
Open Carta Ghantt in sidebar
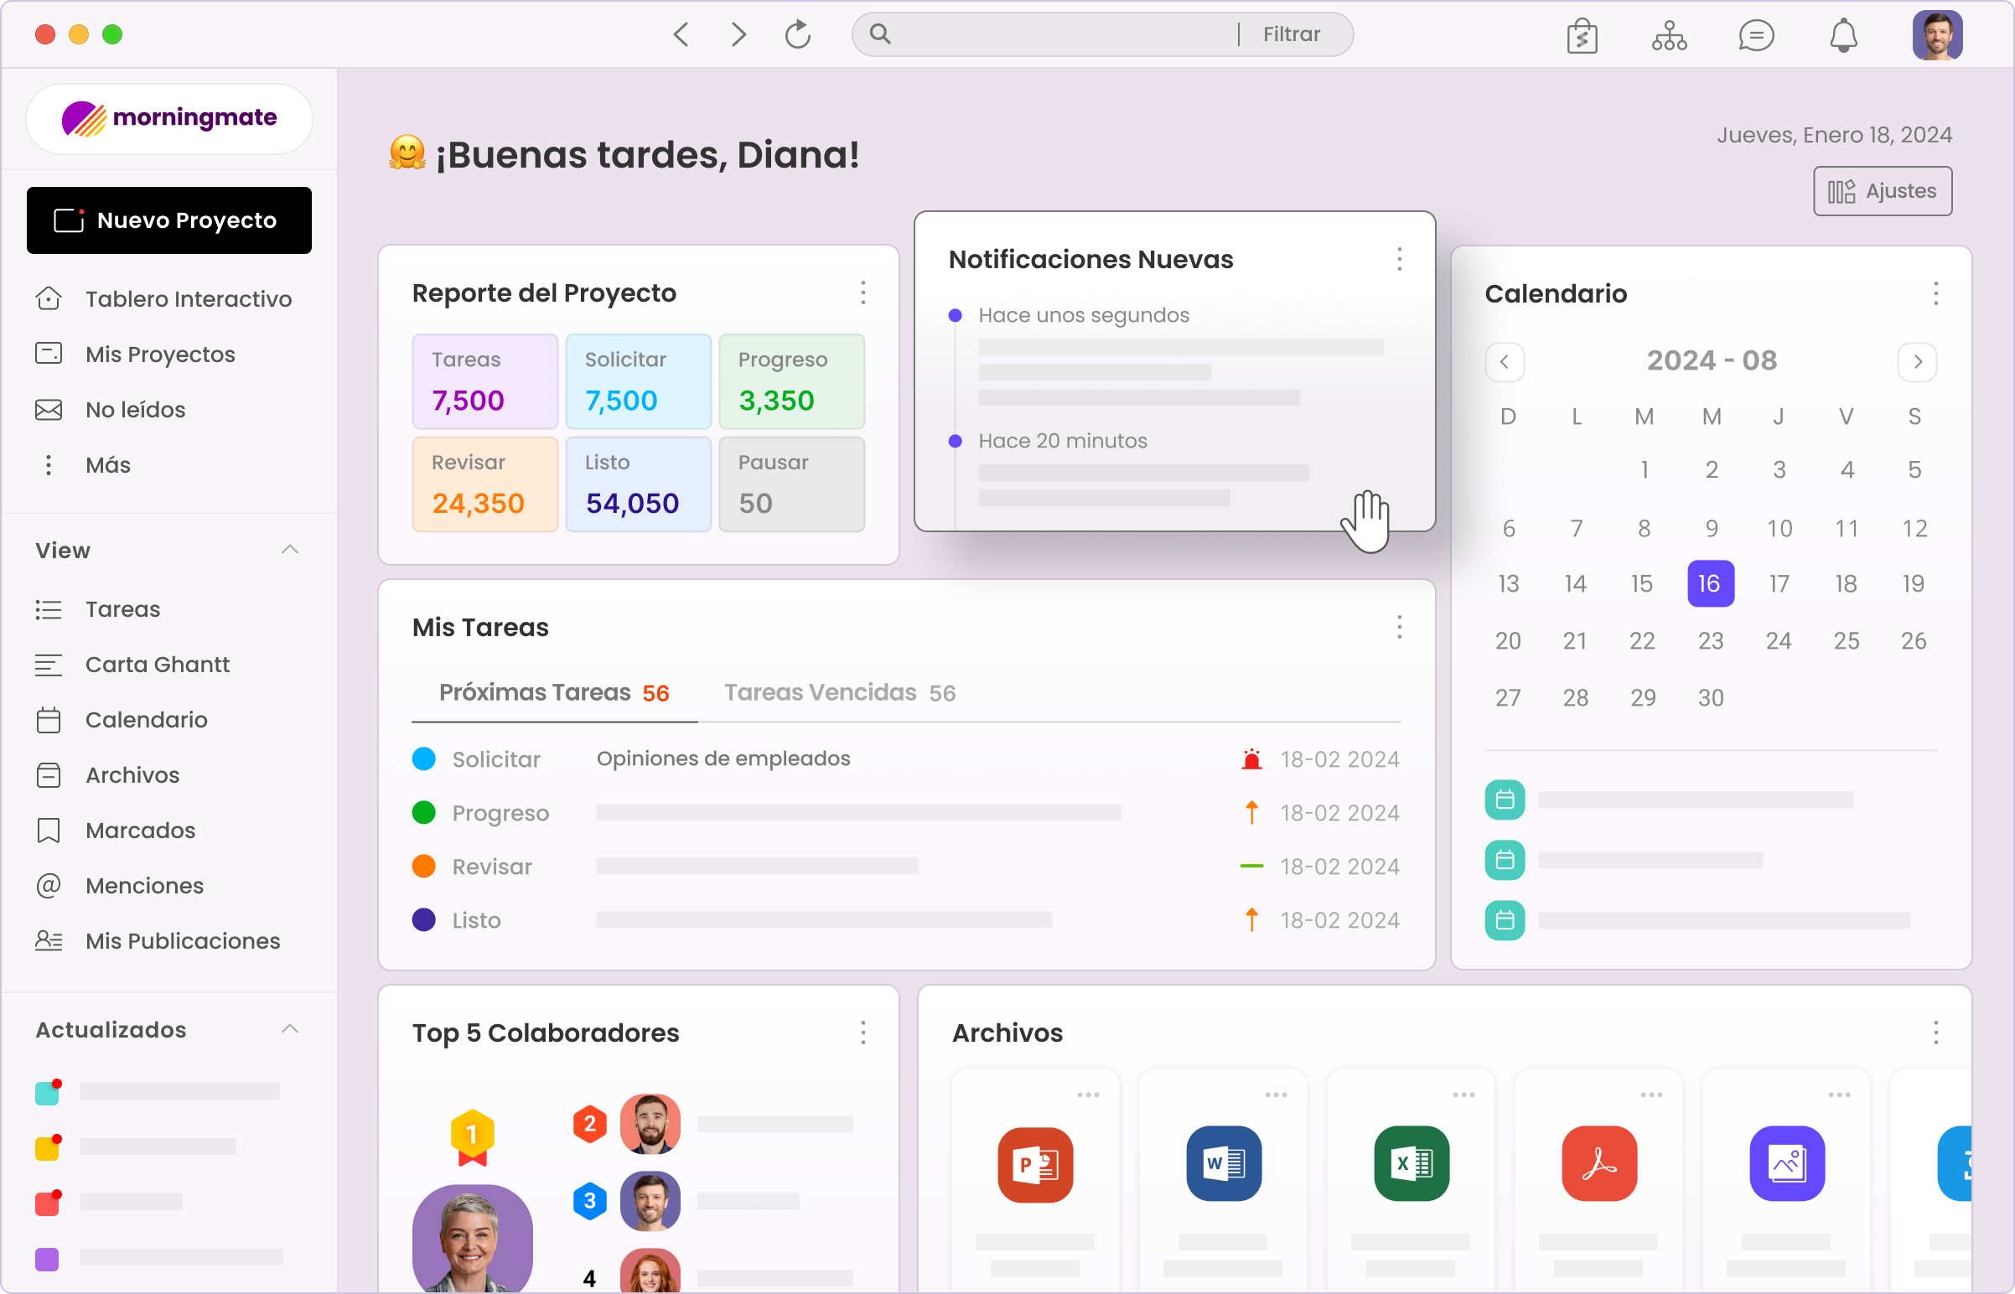pyautogui.click(x=157, y=664)
